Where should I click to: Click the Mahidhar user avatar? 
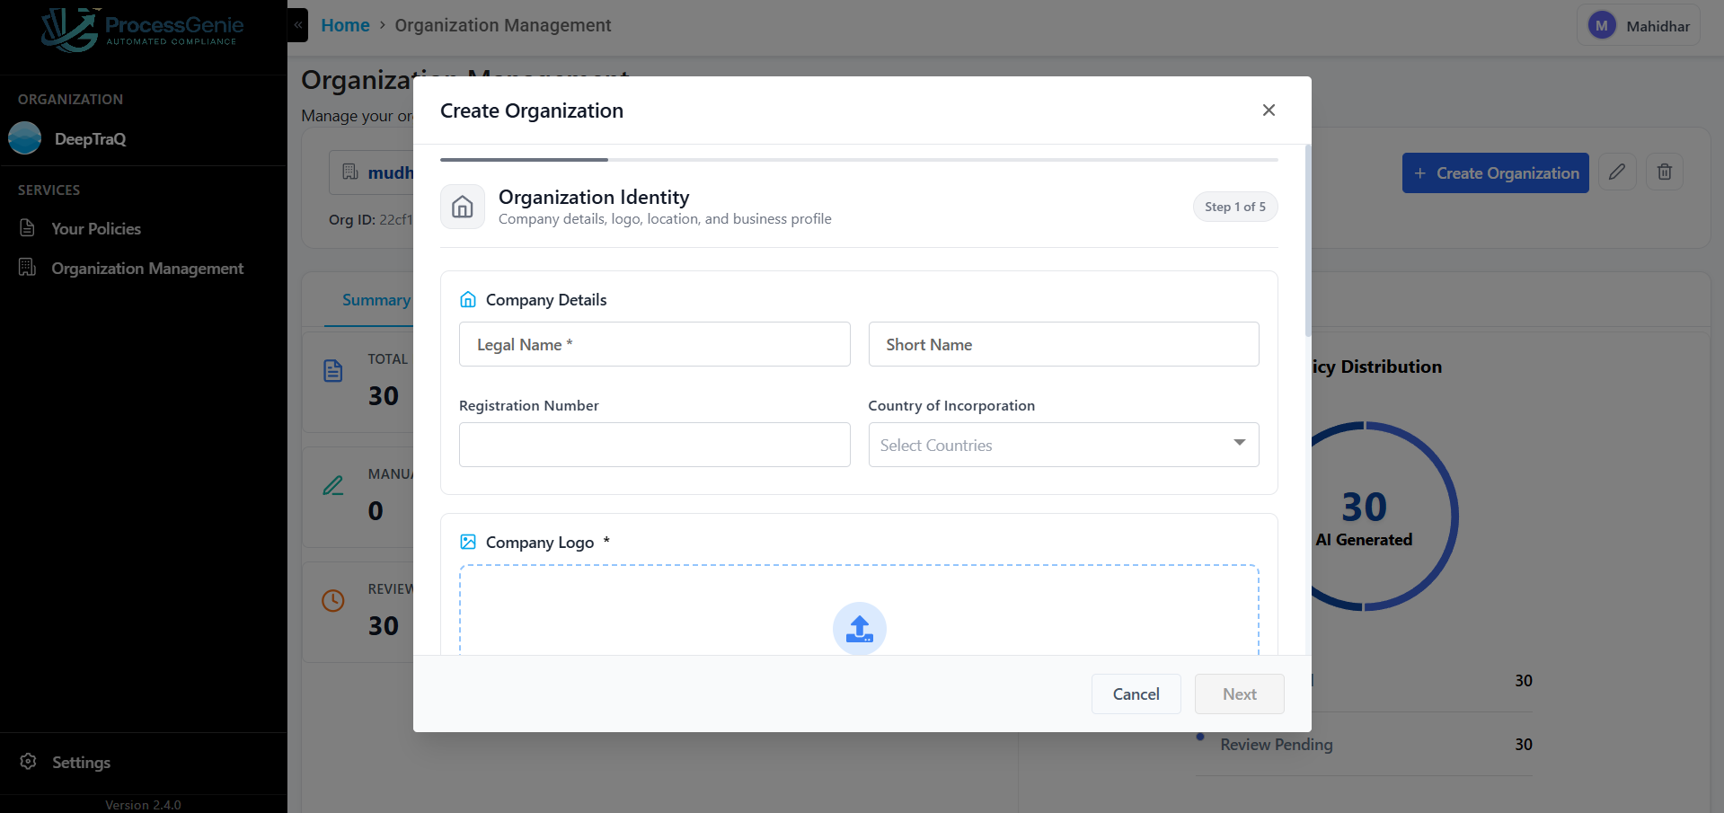pyautogui.click(x=1602, y=26)
